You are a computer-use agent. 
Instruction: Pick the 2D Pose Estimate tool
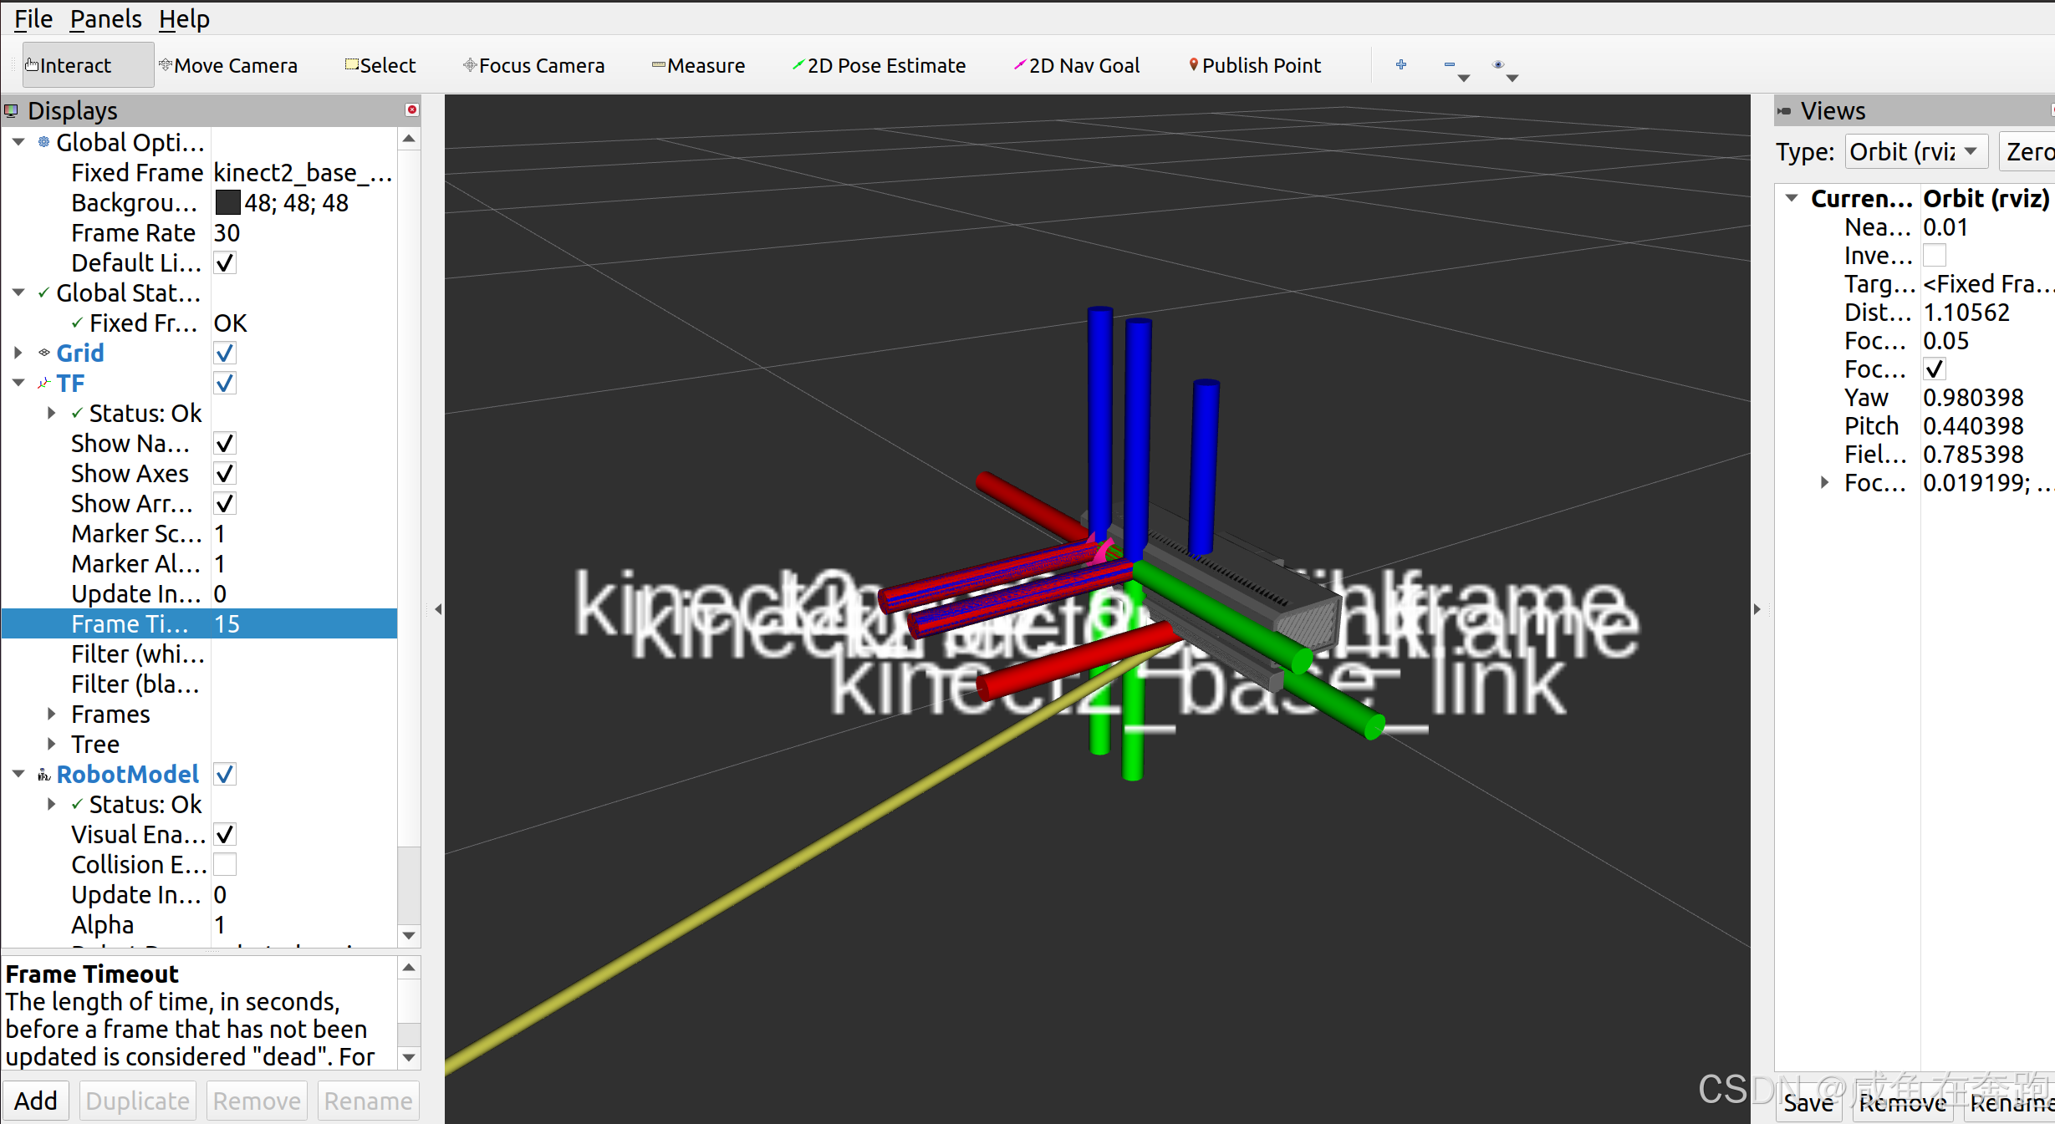879,65
